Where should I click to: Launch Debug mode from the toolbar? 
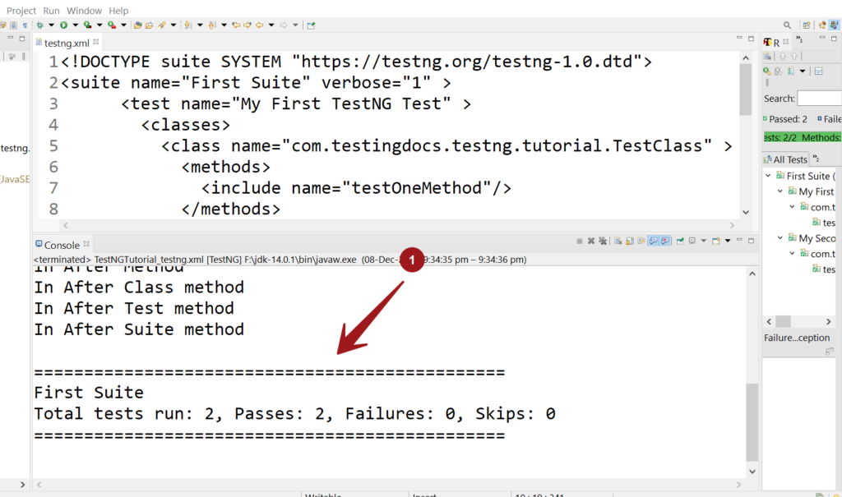[x=40, y=25]
